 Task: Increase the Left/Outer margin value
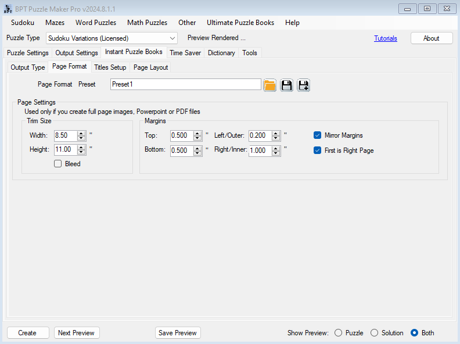(x=276, y=133)
